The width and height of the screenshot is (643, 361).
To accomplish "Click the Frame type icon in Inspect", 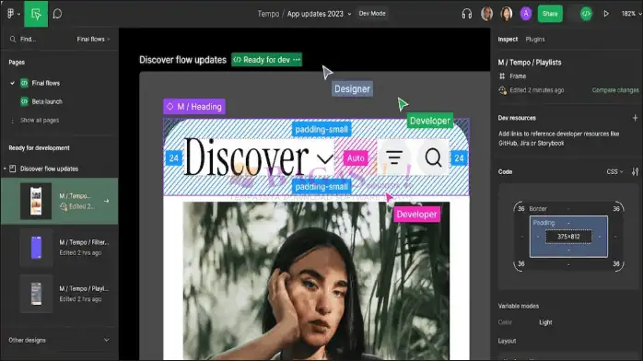I will (502, 76).
